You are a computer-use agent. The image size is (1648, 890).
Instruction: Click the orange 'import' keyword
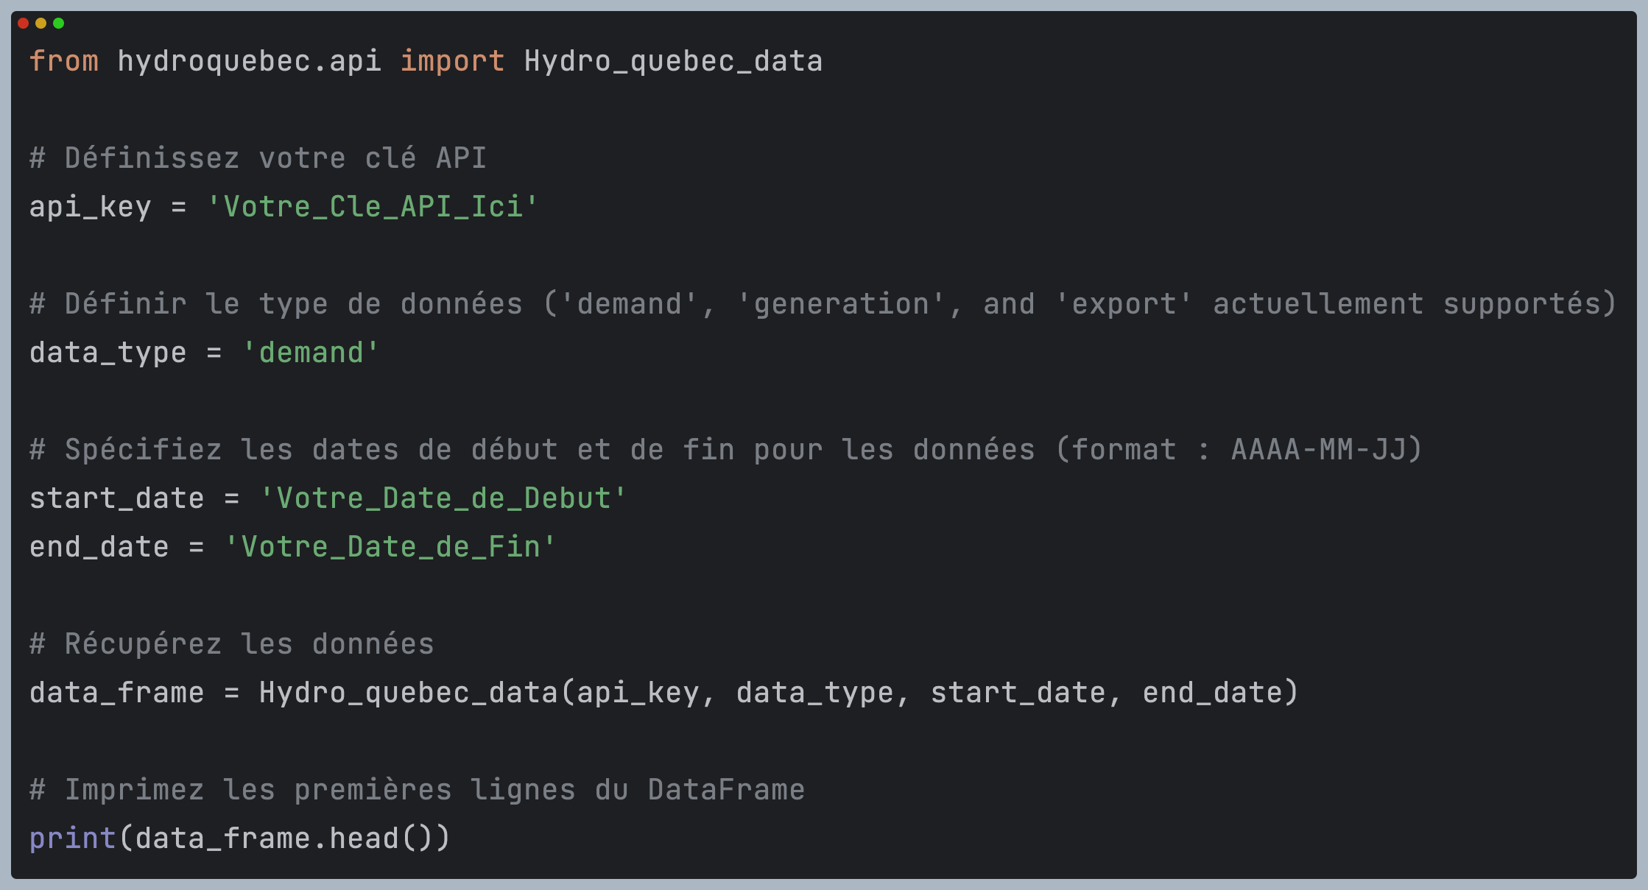click(452, 61)
